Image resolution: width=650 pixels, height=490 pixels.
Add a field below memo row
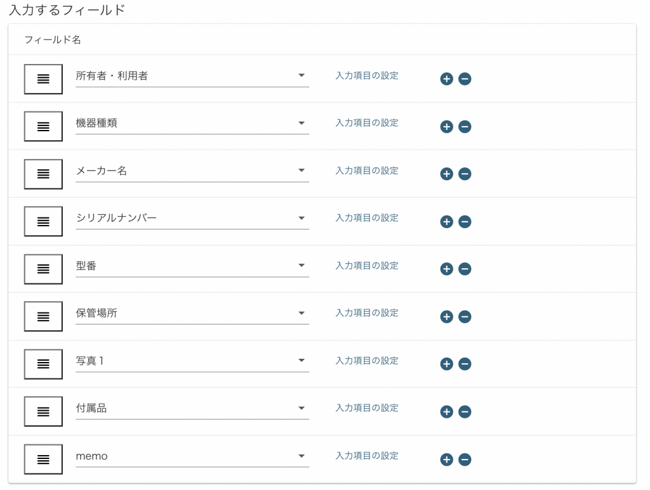(446, 460)
